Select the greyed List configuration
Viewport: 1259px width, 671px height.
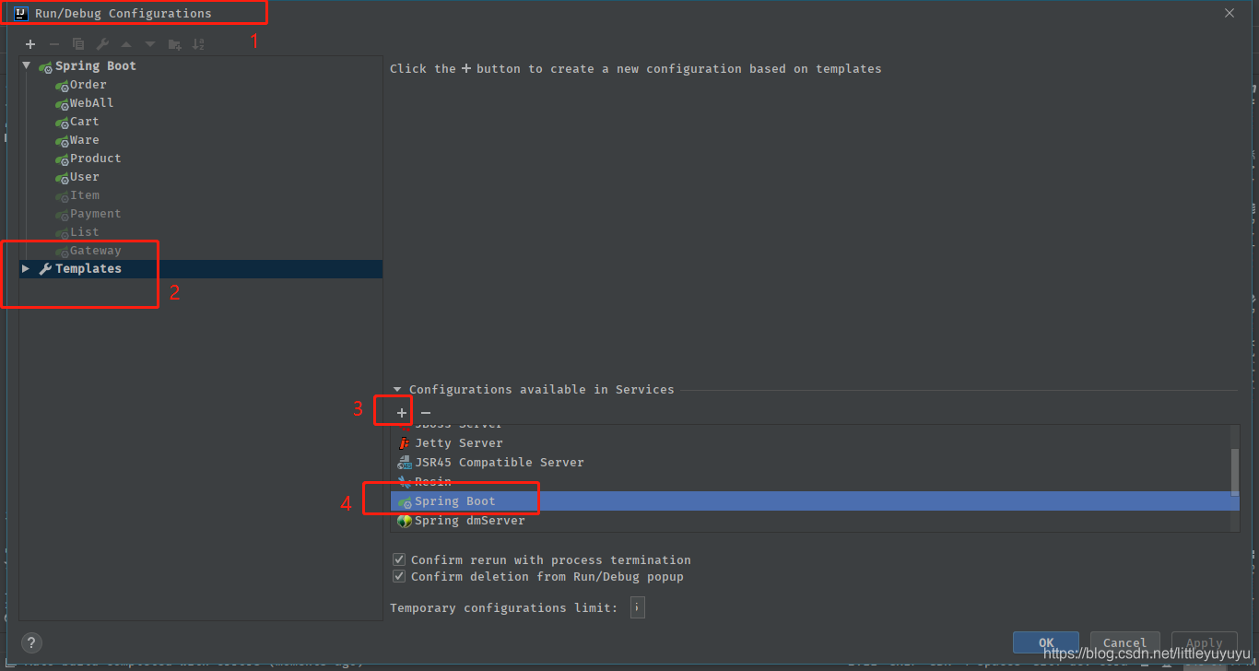pos(85,232)
